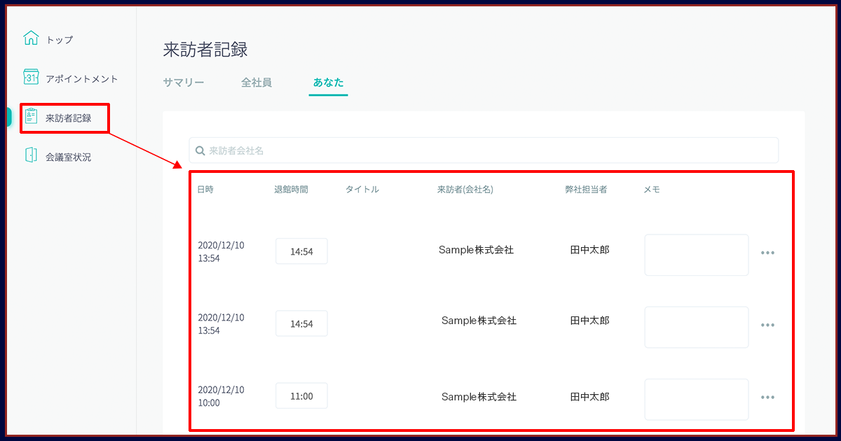This screenshot has height=441, width=841.
Task: Click the door icon for 会議室状況
Action: point(31,155)
